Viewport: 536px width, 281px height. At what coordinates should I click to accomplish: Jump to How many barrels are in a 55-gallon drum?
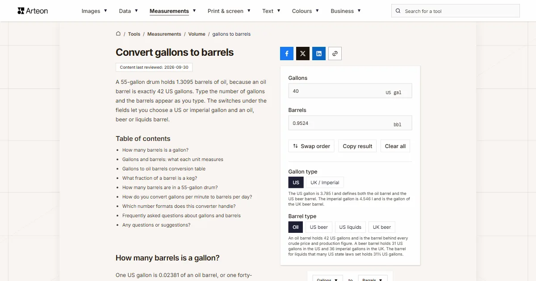[170, 187]
